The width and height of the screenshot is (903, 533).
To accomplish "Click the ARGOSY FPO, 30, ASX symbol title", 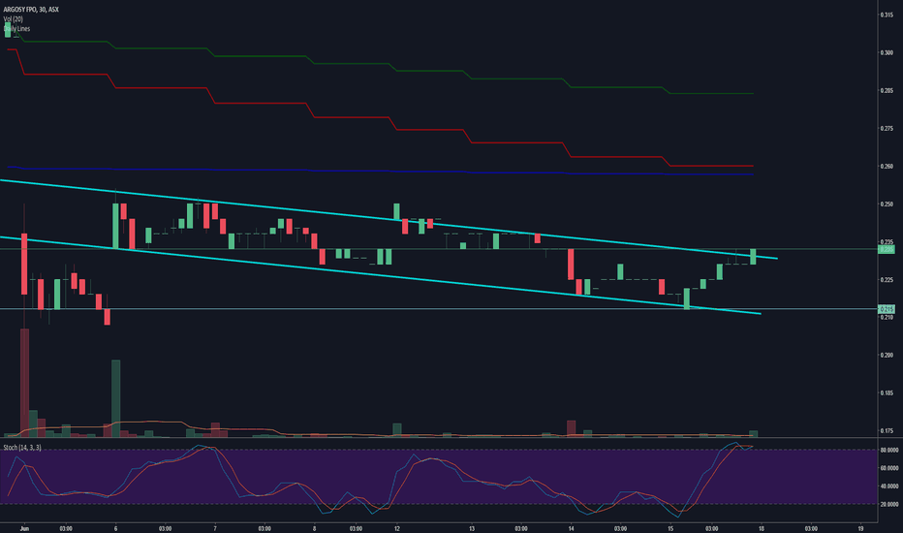I will point(31,10).
